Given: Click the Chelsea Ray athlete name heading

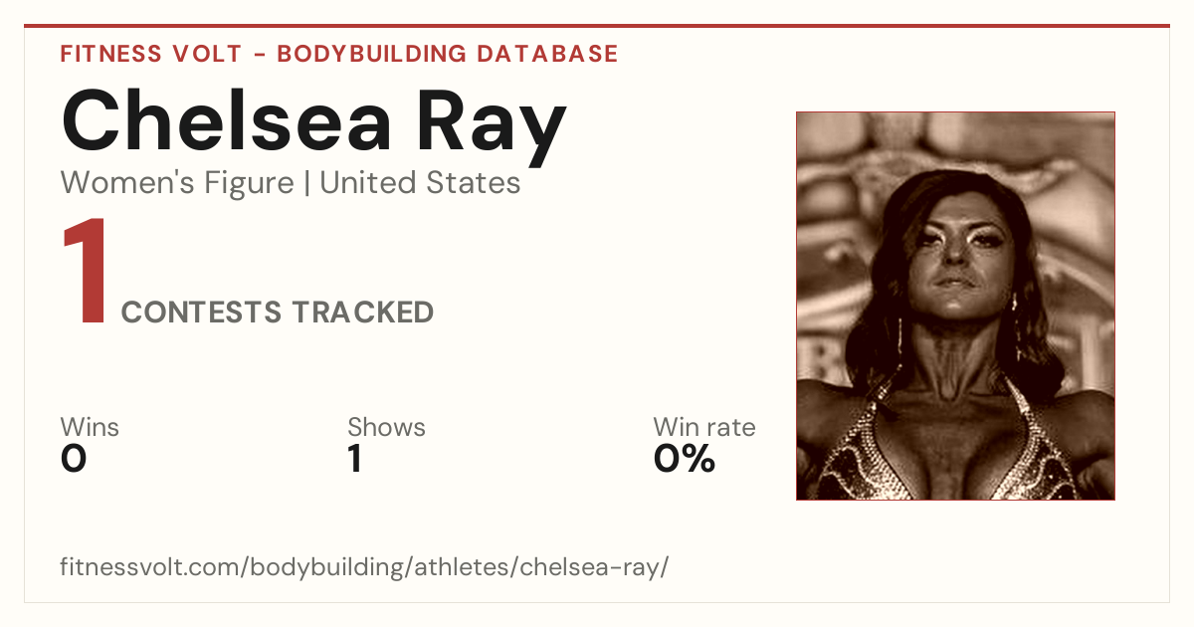Looking at the screenshot, I should (x=313, y=122).
